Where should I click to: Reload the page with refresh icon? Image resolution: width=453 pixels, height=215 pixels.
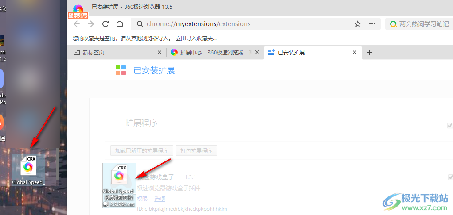point(105,24)
